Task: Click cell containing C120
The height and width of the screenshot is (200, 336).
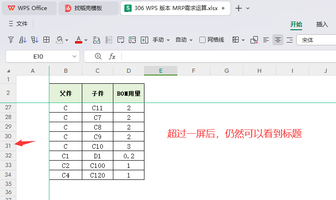Action: coord(97,175)
